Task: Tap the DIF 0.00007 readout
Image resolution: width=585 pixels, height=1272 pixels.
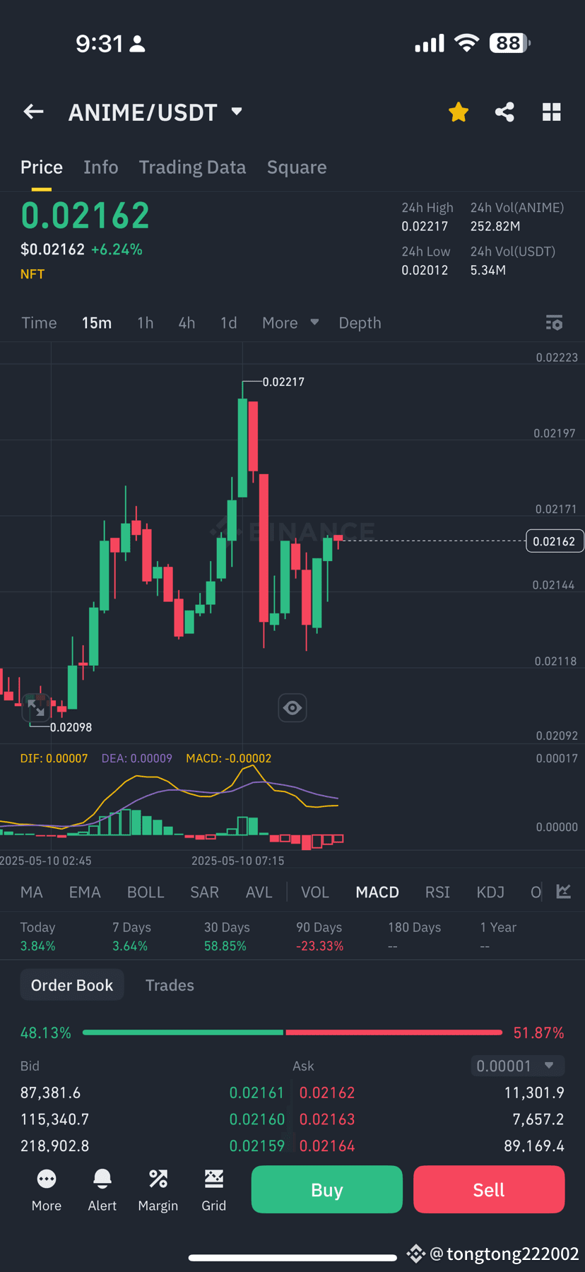Action: (x=54, y=758)
